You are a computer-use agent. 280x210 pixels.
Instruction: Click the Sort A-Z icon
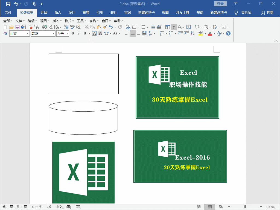click(x=192, y=33)
